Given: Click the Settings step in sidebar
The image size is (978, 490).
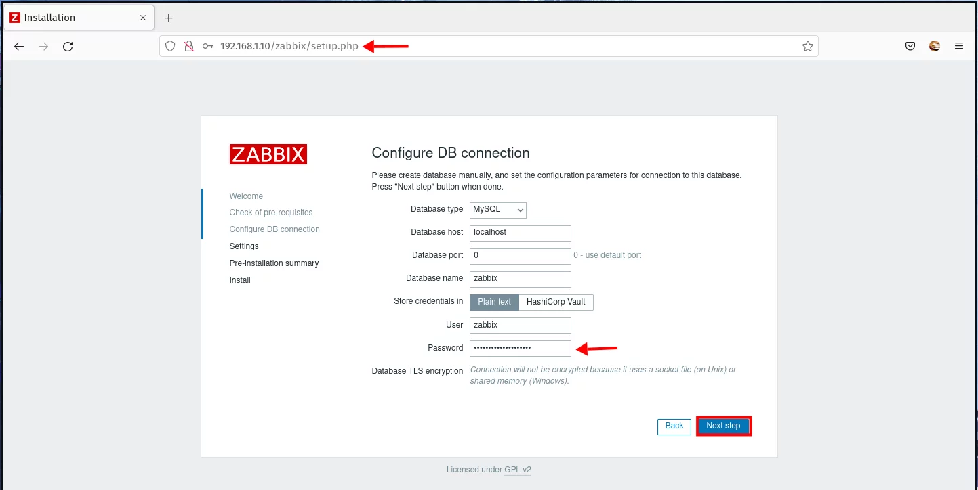Looking at the screenshot, I should (x=244, y=246).
